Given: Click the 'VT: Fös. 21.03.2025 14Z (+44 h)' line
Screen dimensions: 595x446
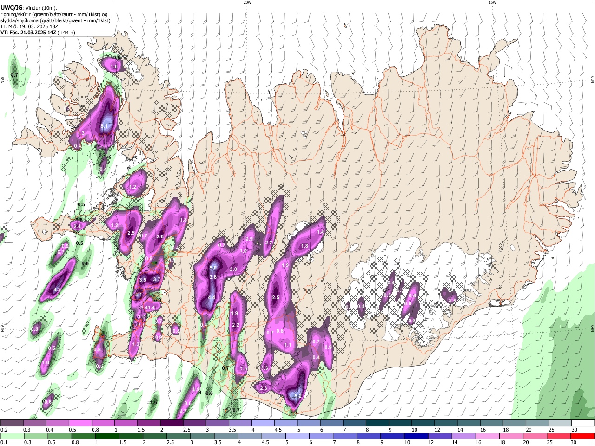Looking at the screenshot, I should (x=38, y=33).
